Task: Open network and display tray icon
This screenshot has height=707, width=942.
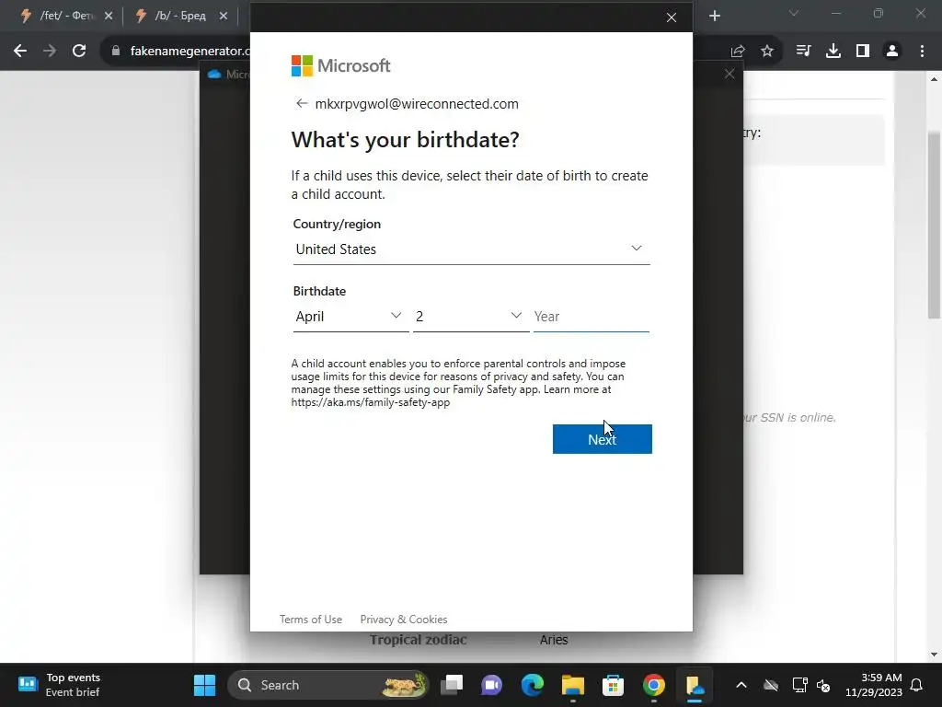Action: pyautogui.click(x=799, y=685)
